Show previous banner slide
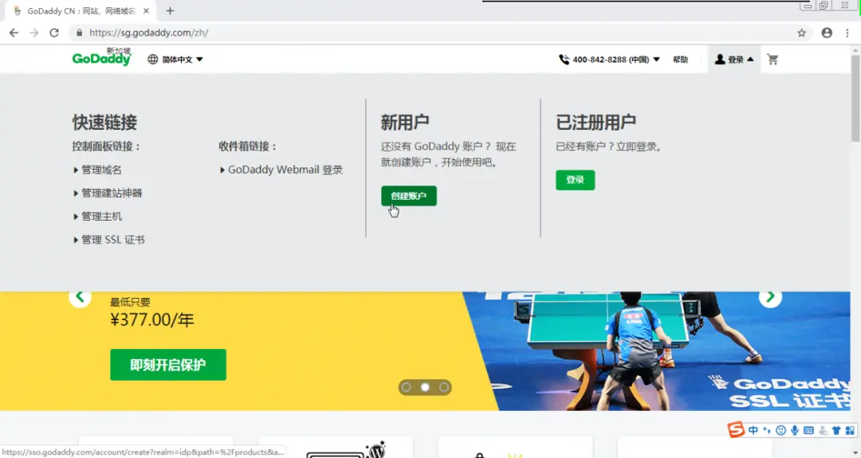861x458 pixels. click(81, 297)
